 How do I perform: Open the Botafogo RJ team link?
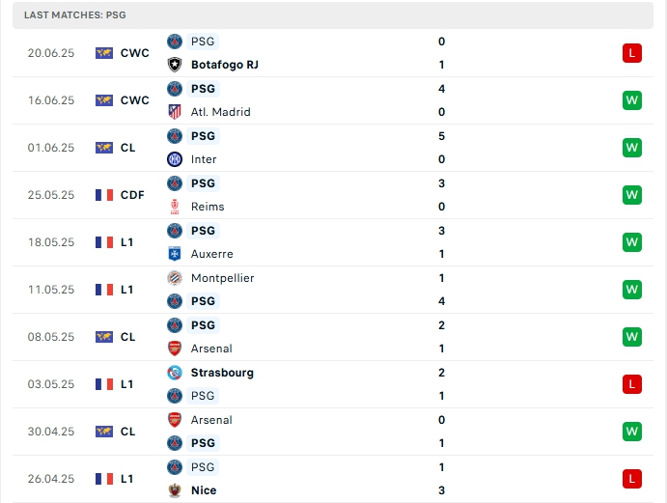pos(225,65)
